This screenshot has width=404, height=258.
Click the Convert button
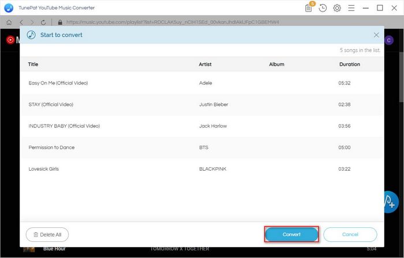tap(291, 234)
